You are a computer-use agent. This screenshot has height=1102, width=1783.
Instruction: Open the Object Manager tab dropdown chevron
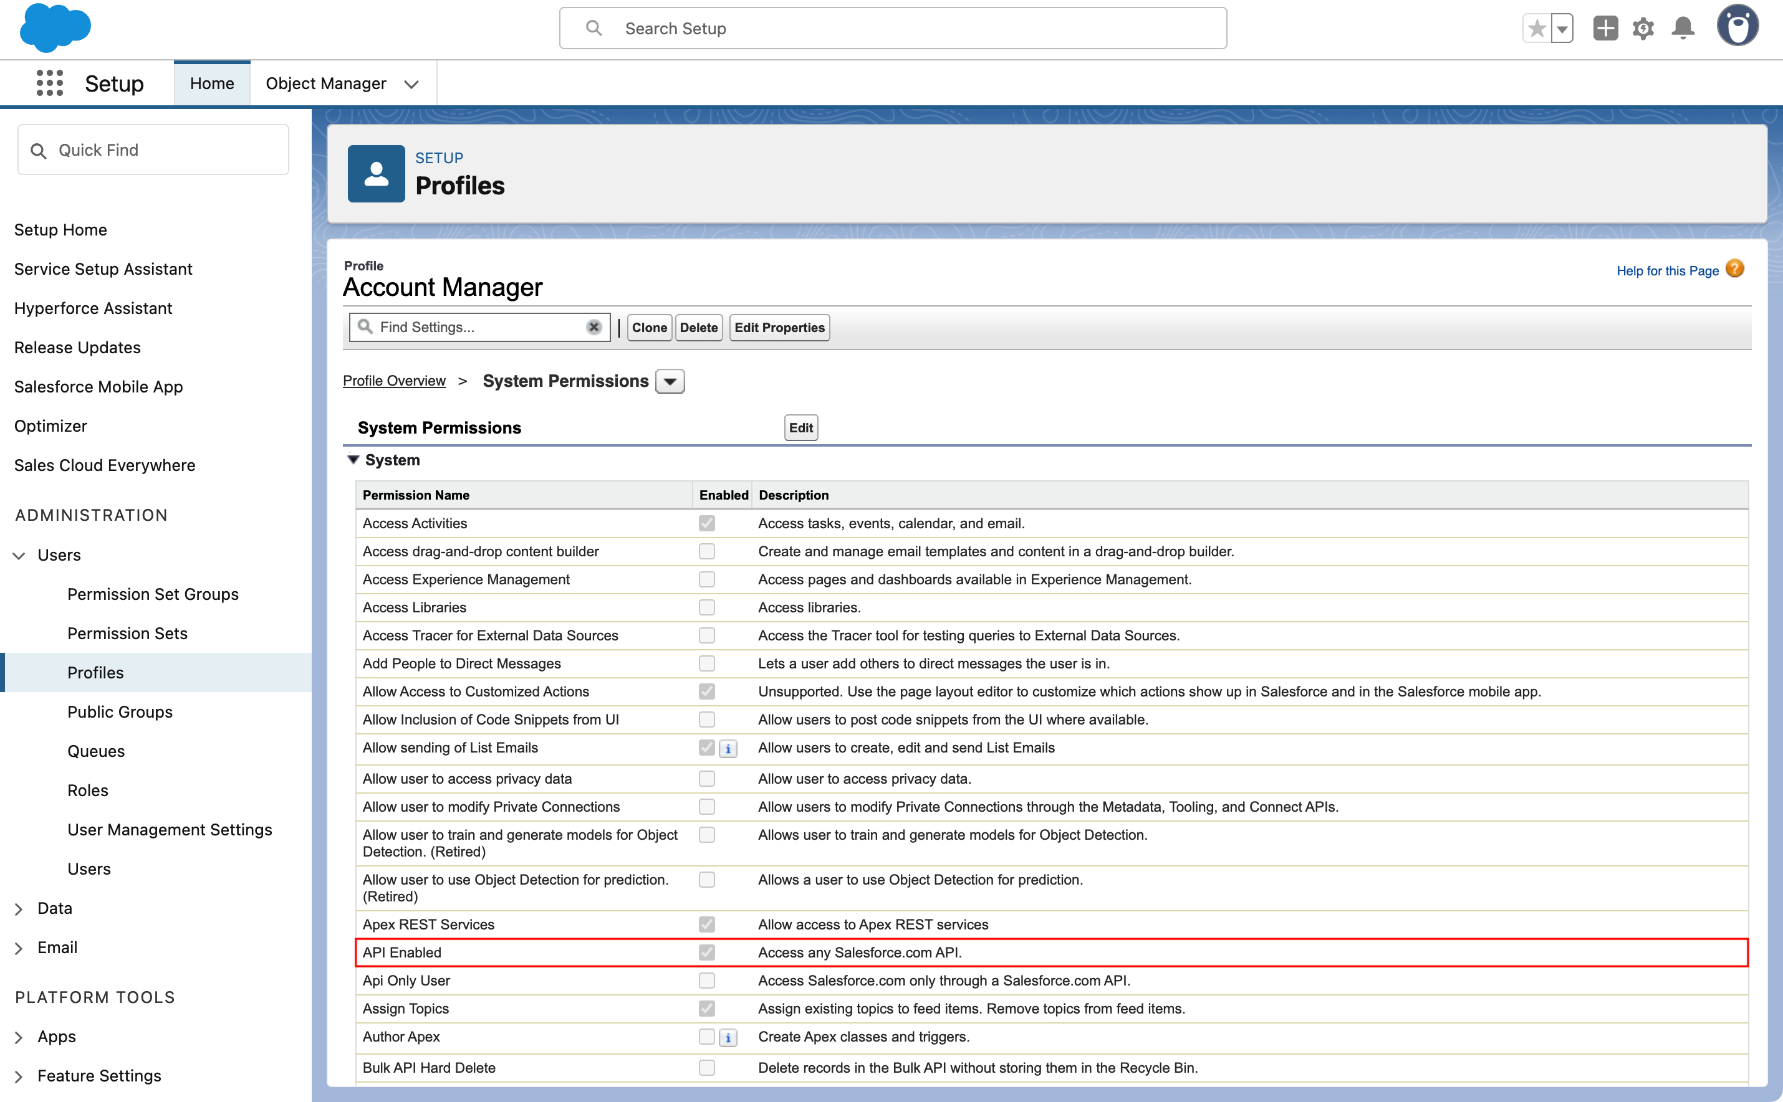[411, 84]
